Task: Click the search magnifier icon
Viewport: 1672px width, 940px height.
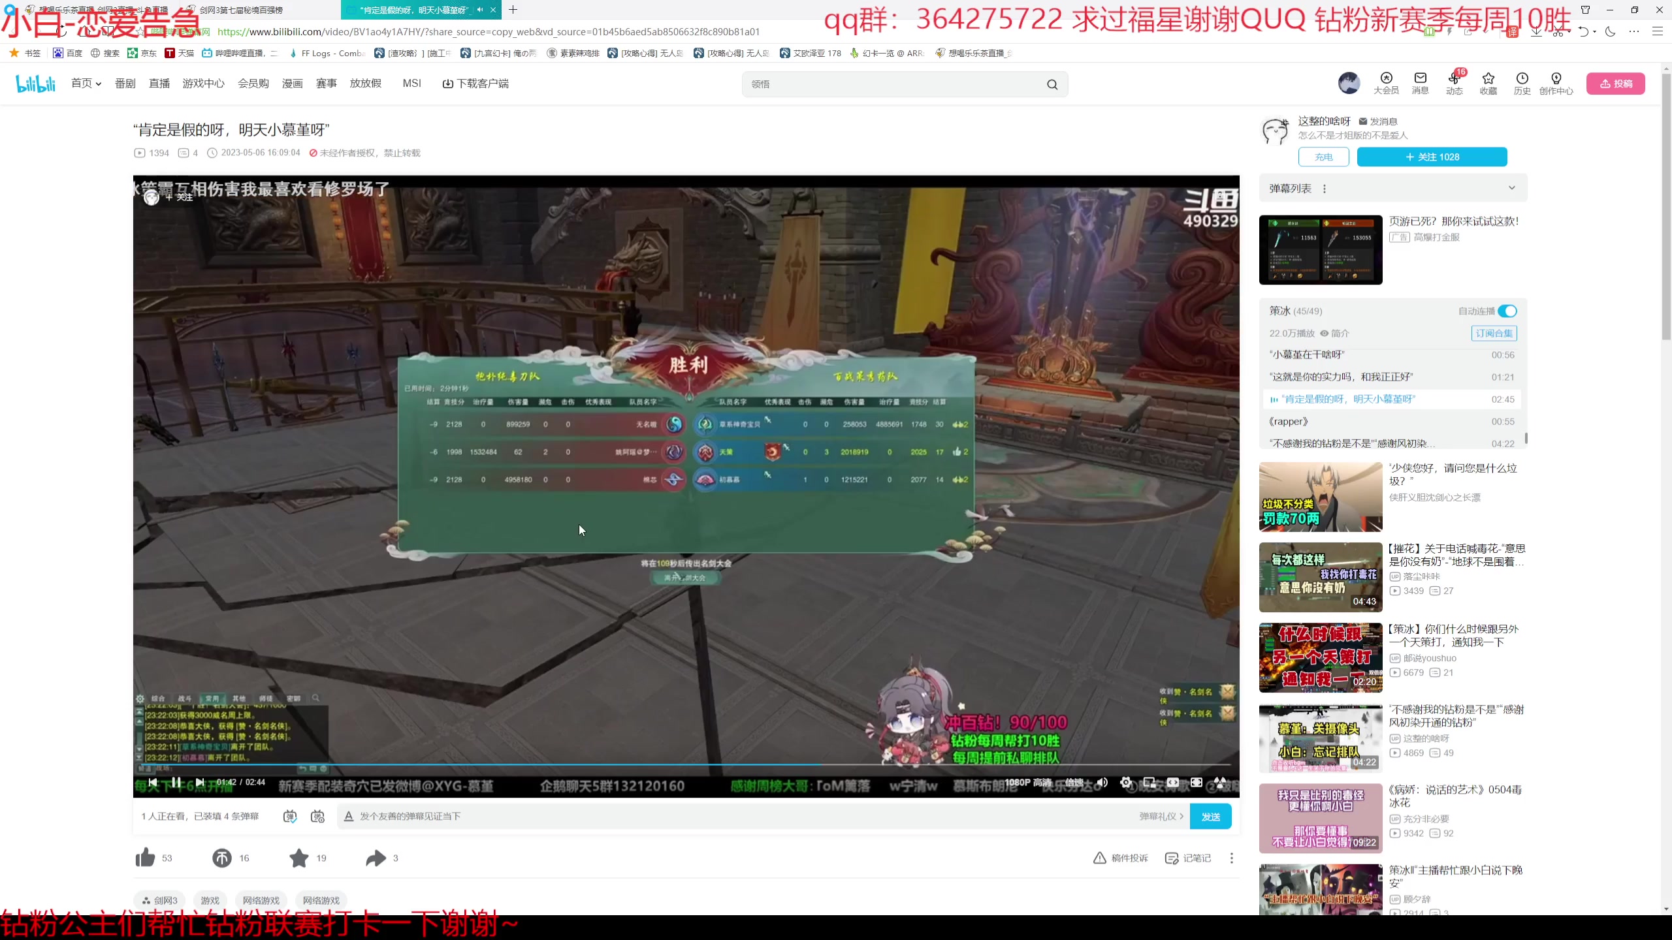Action: 1052,84
